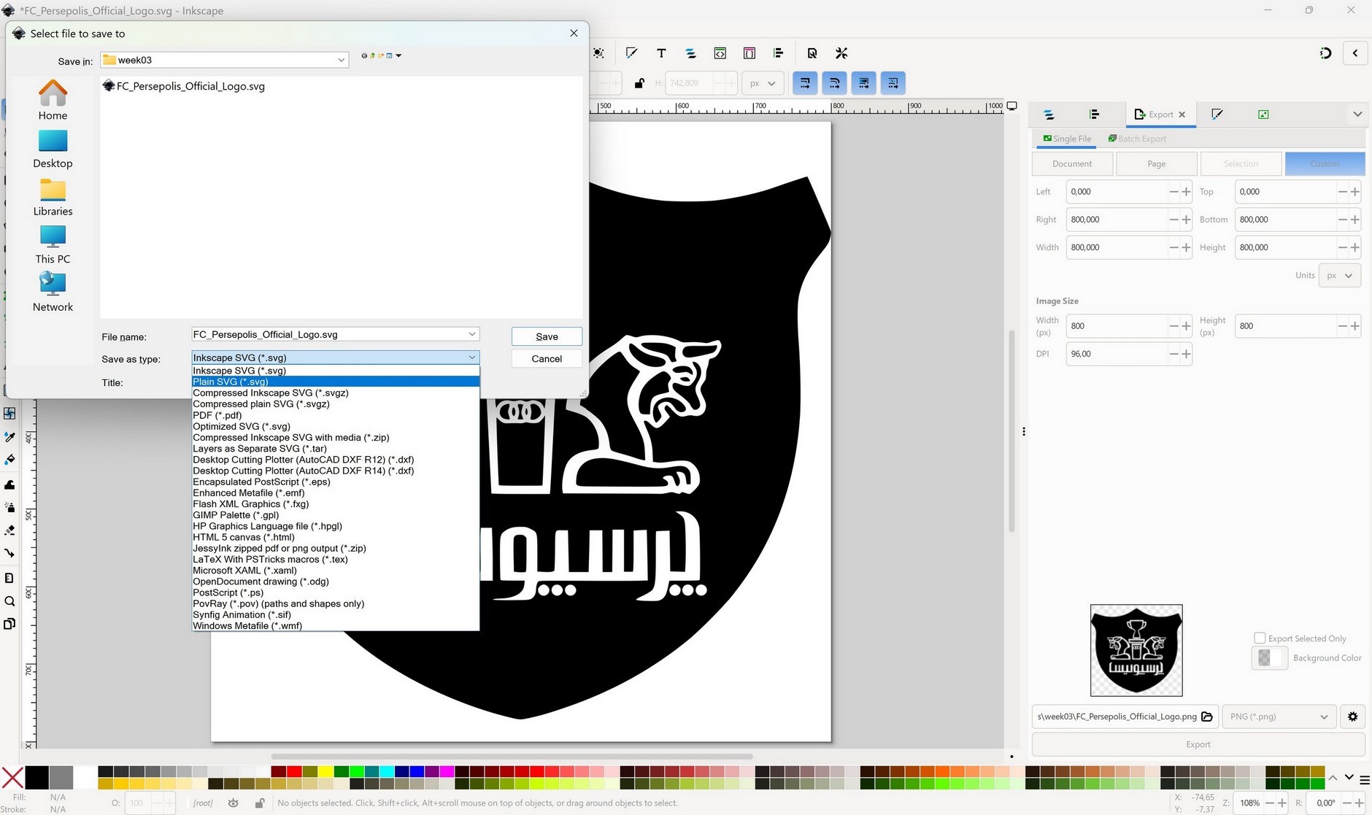Image resolution: width=1372 pixels, height=815 pixels.
Task: Open Document Properties icon
Action: [x=812, y=53]
